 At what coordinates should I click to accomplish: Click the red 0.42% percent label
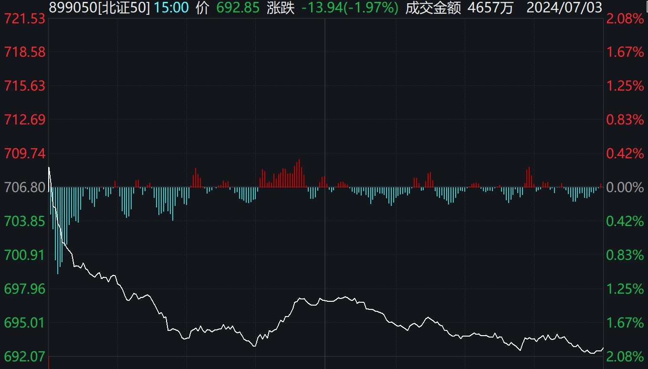(x=625, y=154)
